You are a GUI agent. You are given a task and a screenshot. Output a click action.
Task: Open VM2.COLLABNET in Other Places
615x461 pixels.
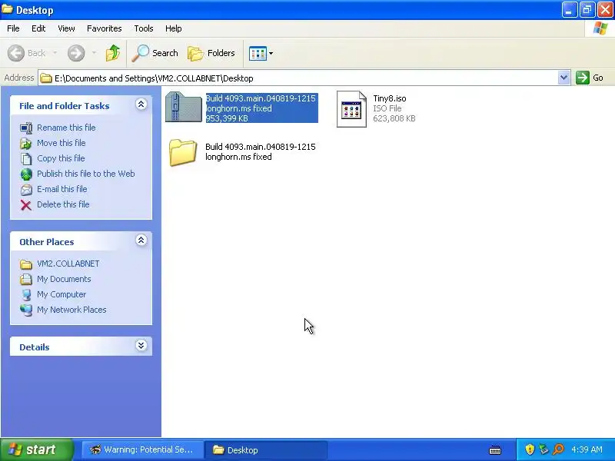coord(68,264)
